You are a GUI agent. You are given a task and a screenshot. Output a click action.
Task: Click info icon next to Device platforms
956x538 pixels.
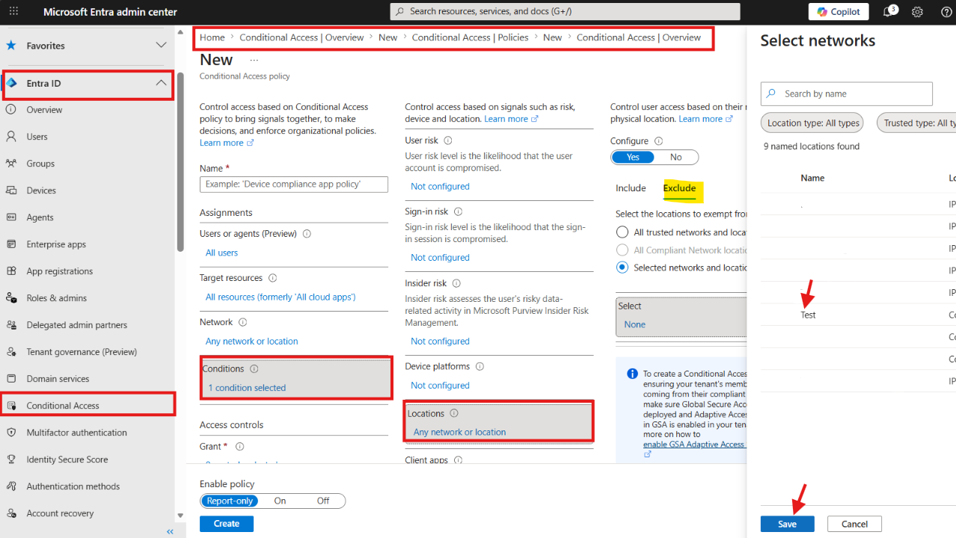479,367
